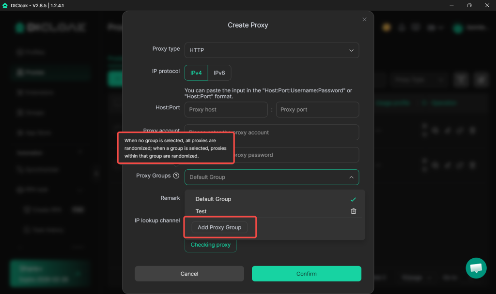
Task: Click the help icon beside Proxy Groups
Action: tap(176, 176)
